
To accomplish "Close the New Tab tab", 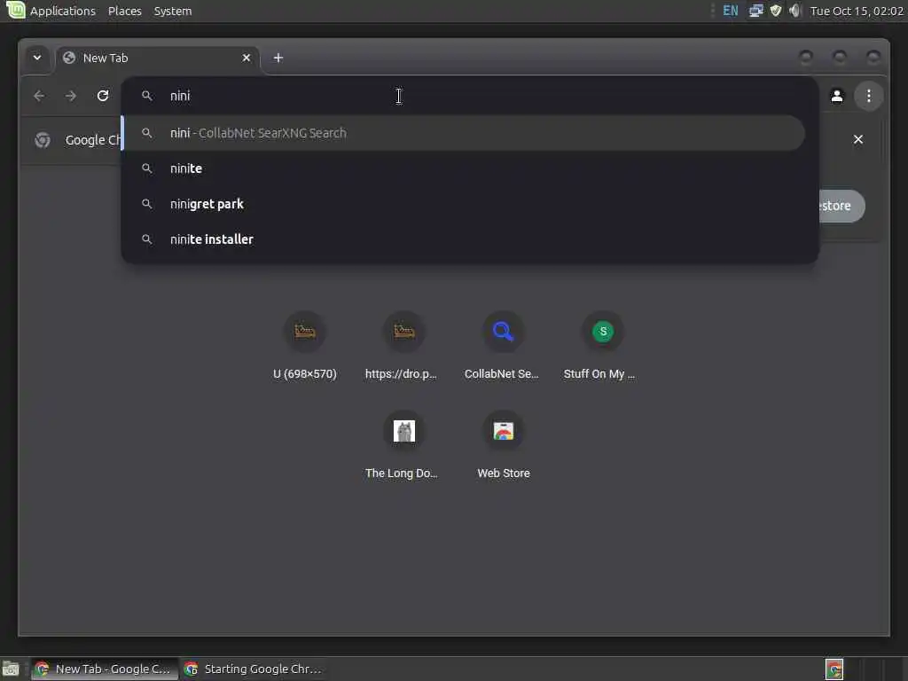I will click(x=247, y=58).
